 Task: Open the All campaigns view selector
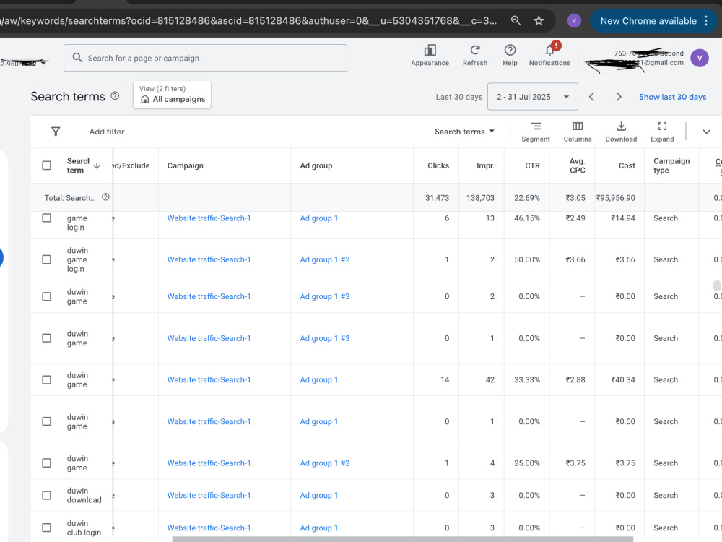click(x=173, y=95)
